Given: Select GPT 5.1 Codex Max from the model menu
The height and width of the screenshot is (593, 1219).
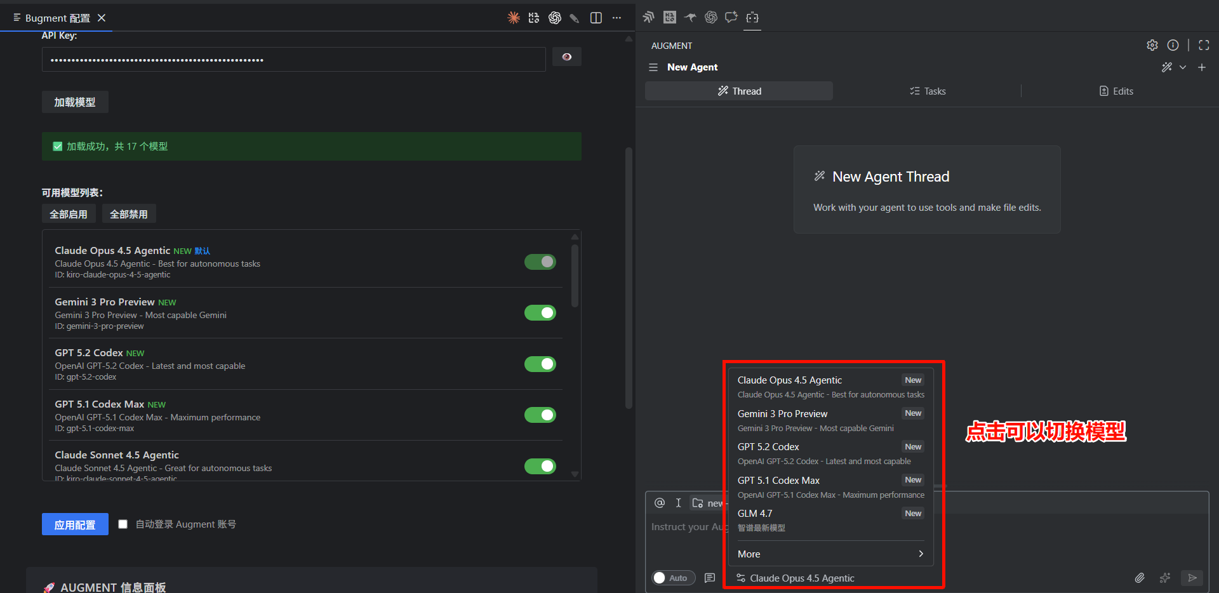Looking at the screenshot, I should [x=830, y=487].
